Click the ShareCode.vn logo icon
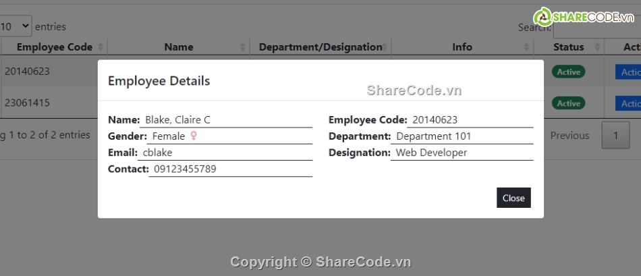 click(x=543, y=18)
